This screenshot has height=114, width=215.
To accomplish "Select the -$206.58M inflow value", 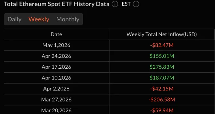I will coord(162,99).
